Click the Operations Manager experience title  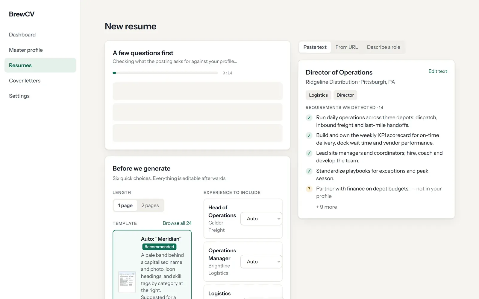click(x=222, y=254)
